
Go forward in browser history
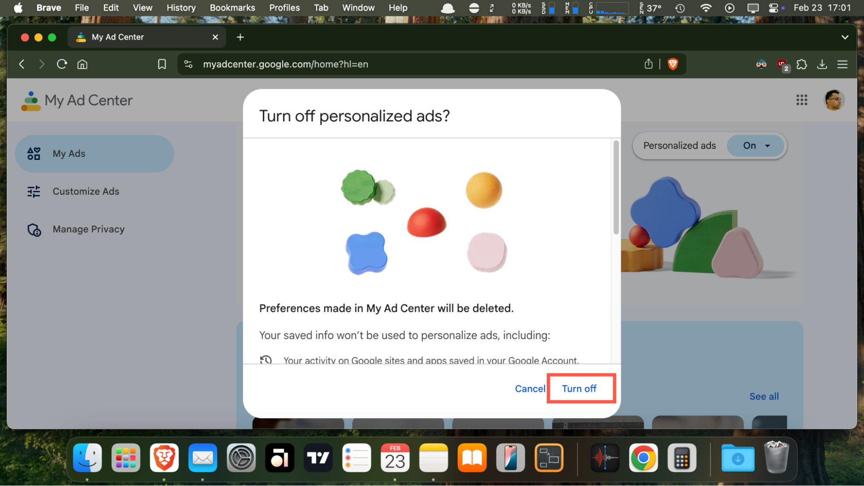(x=41, y=64)
